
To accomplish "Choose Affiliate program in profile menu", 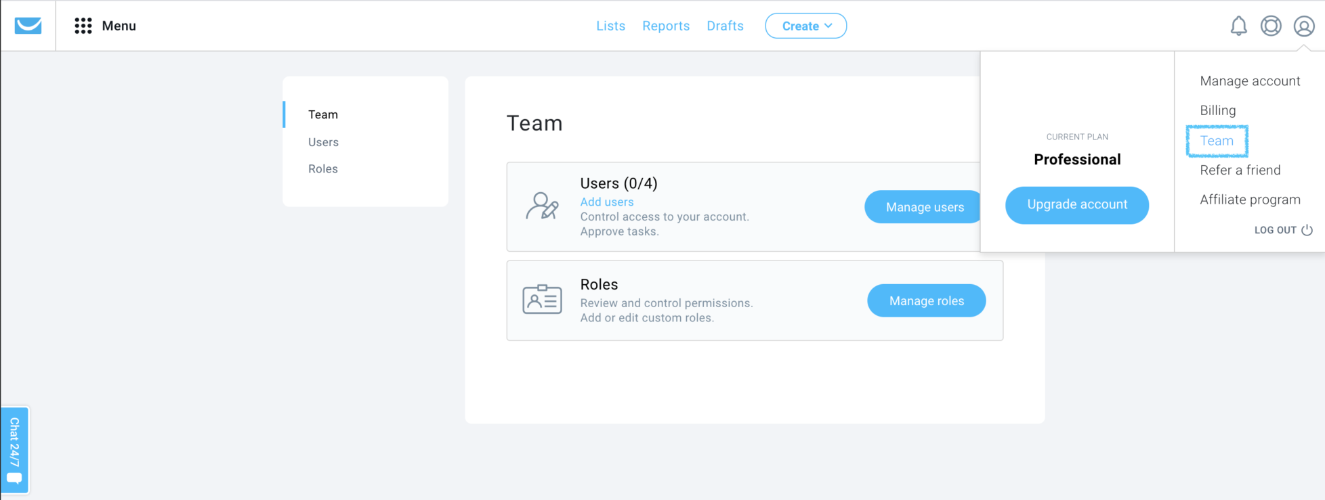I will click(1250, 200).
